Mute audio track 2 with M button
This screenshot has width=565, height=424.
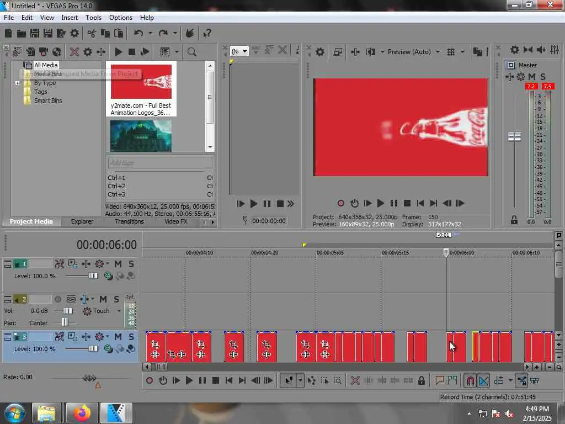pos(103,299)
